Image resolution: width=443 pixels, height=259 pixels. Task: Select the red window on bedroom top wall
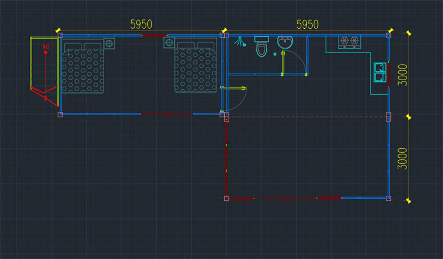tap(154, 35)
